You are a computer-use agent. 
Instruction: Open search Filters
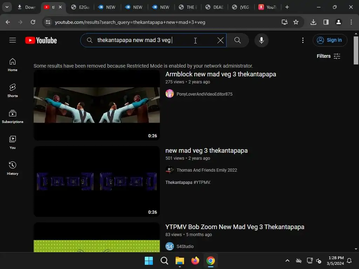tap(328, 56)
